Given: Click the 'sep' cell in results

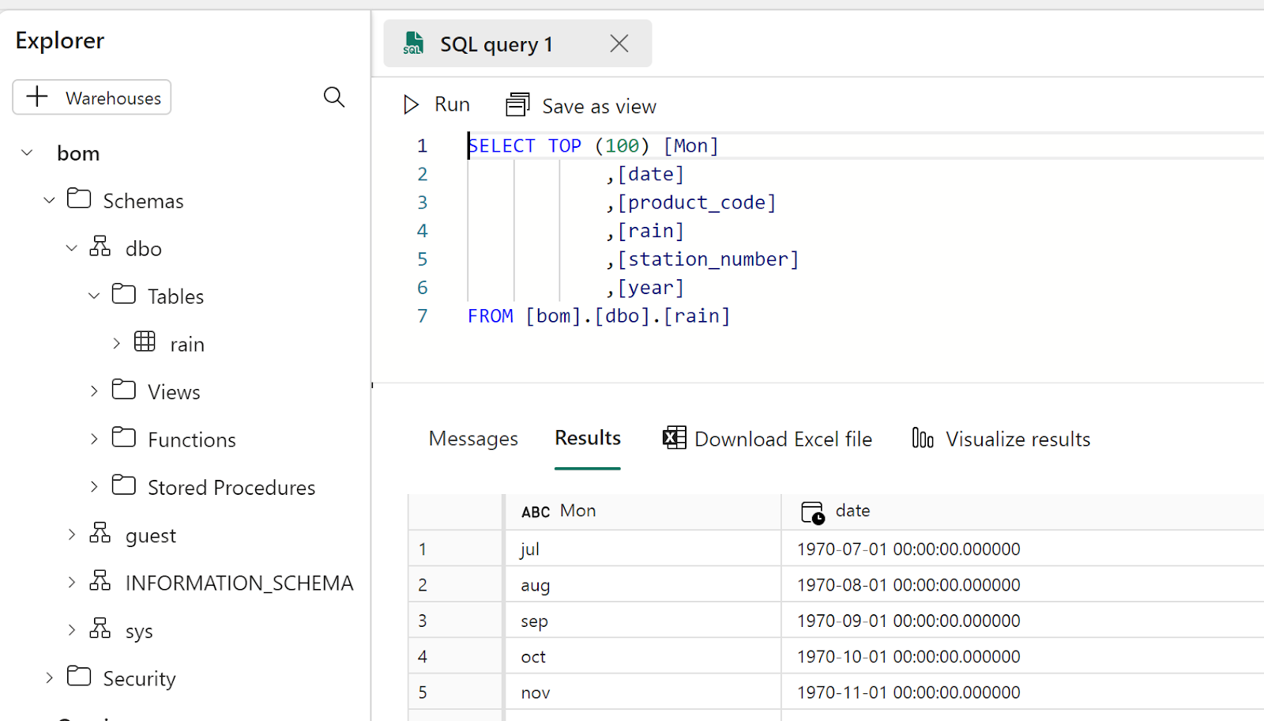Looking at the screenshot, I should coord(643,621).
